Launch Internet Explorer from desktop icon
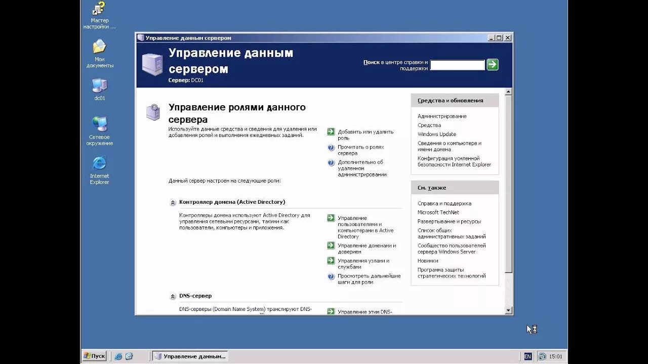Screen dimensions: 648x364 [99, 170]
